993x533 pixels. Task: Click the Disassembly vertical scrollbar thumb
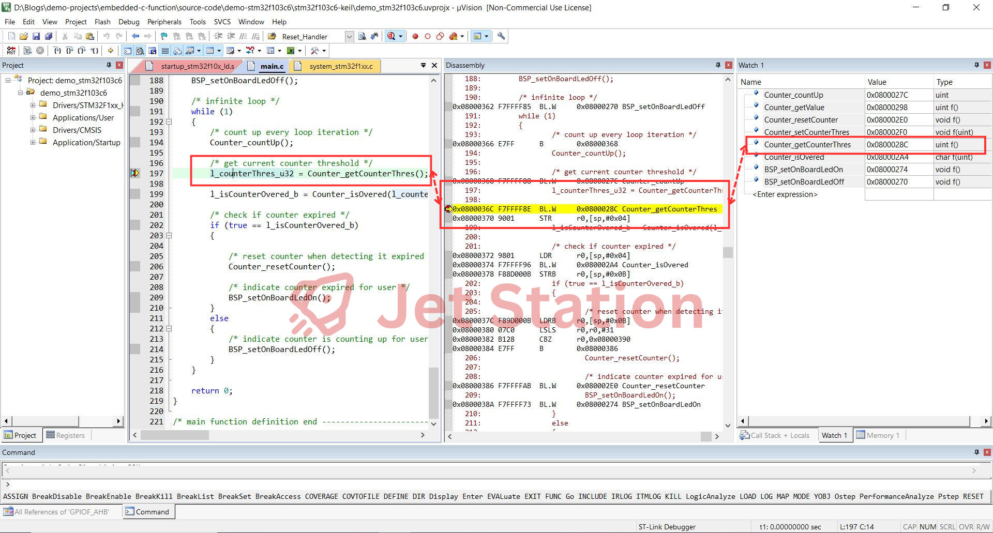[728, 252]
